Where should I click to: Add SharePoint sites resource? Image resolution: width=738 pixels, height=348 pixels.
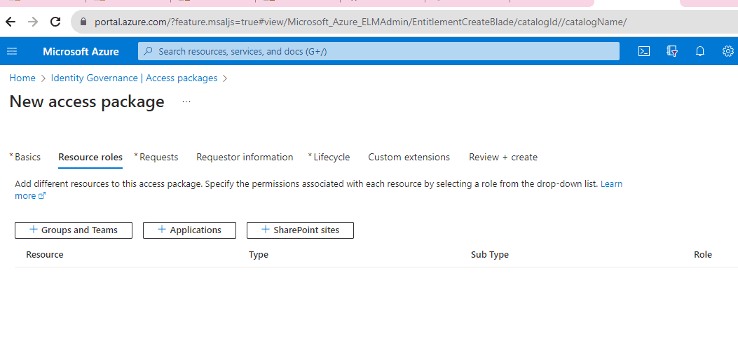[300, 230]
